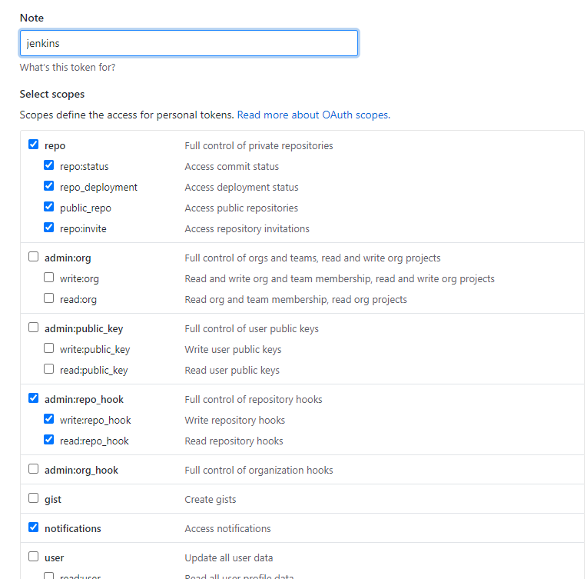The width and height of the screenshot is (587, 579).
Task: Enable write:public_key scope
Action: click(49, 348)
